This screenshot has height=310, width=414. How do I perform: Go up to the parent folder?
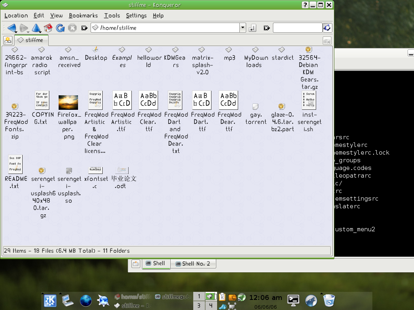coord(36,27)
